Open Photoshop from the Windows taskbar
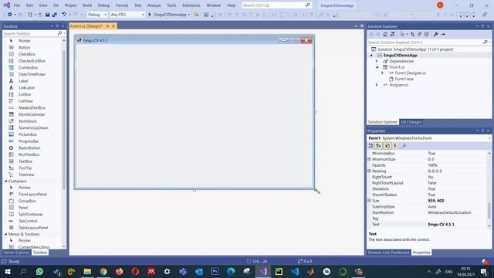 tap(215, 271)
